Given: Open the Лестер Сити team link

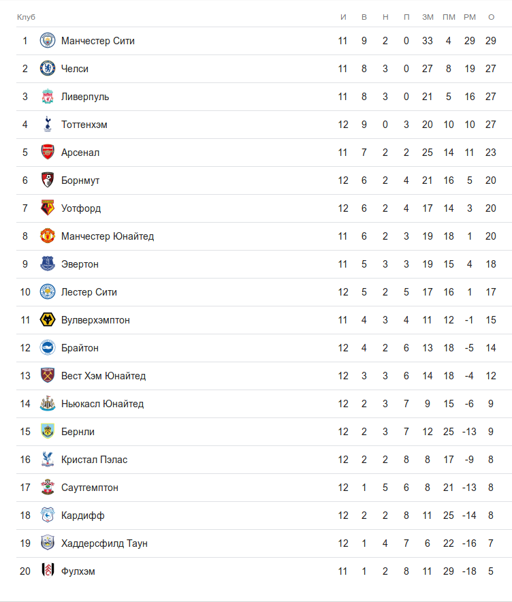Looking at the screenshot, I should point(89,292).
